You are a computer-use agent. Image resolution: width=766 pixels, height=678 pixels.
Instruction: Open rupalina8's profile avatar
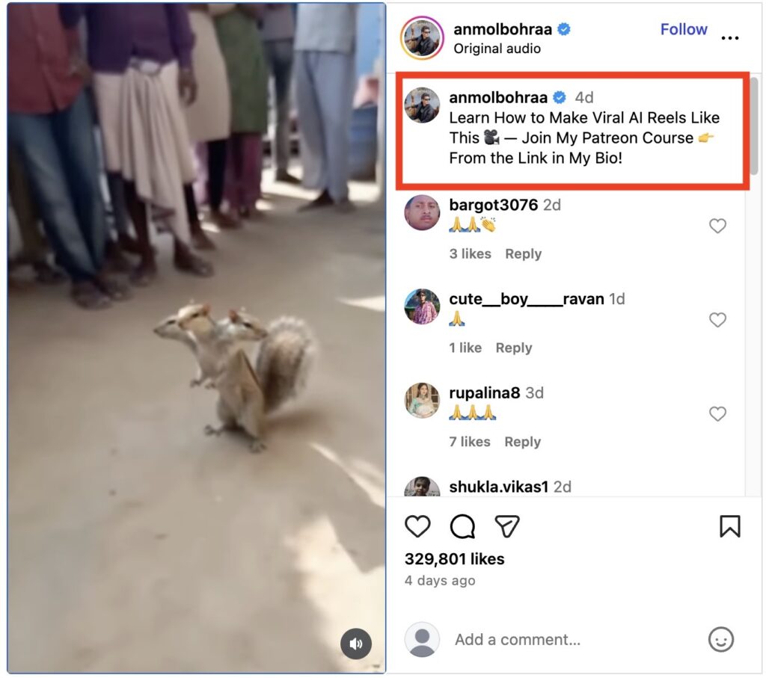pos(422,400)
